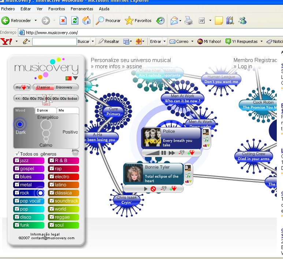Screen dimensions: 283x259
Task: Click the Portugal flag language icon
Action: [x=68, y=78]
